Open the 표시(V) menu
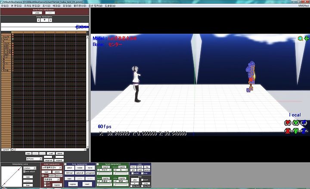 click(x=46, y=6)
